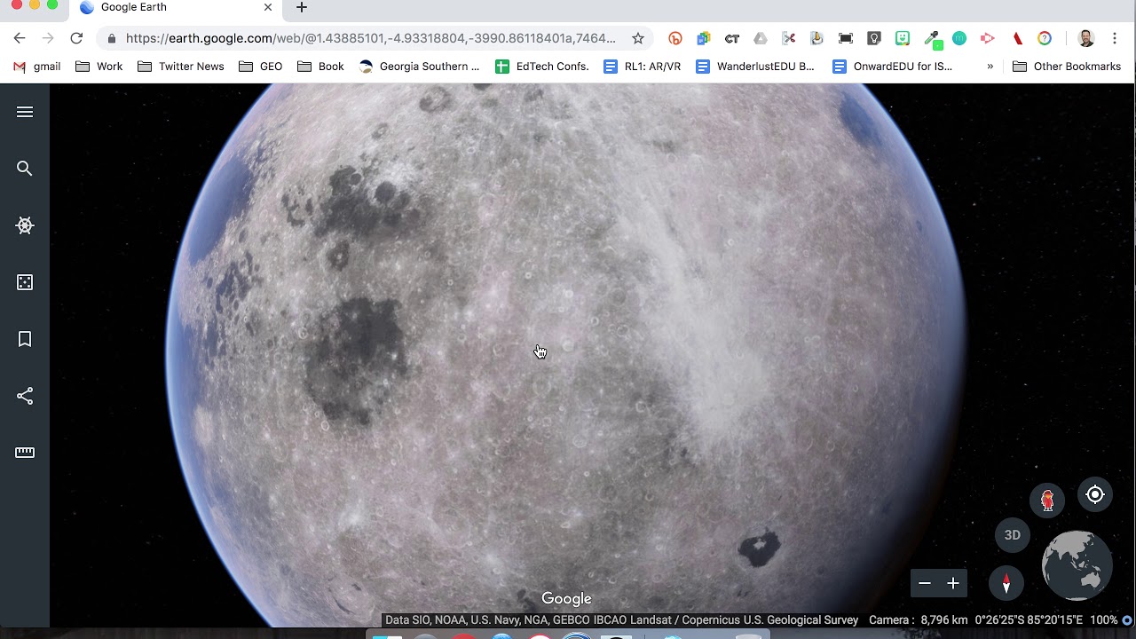Click the I'm Feeling Lucky dice icon
The image size is (1136, 639).
(25, 282)
